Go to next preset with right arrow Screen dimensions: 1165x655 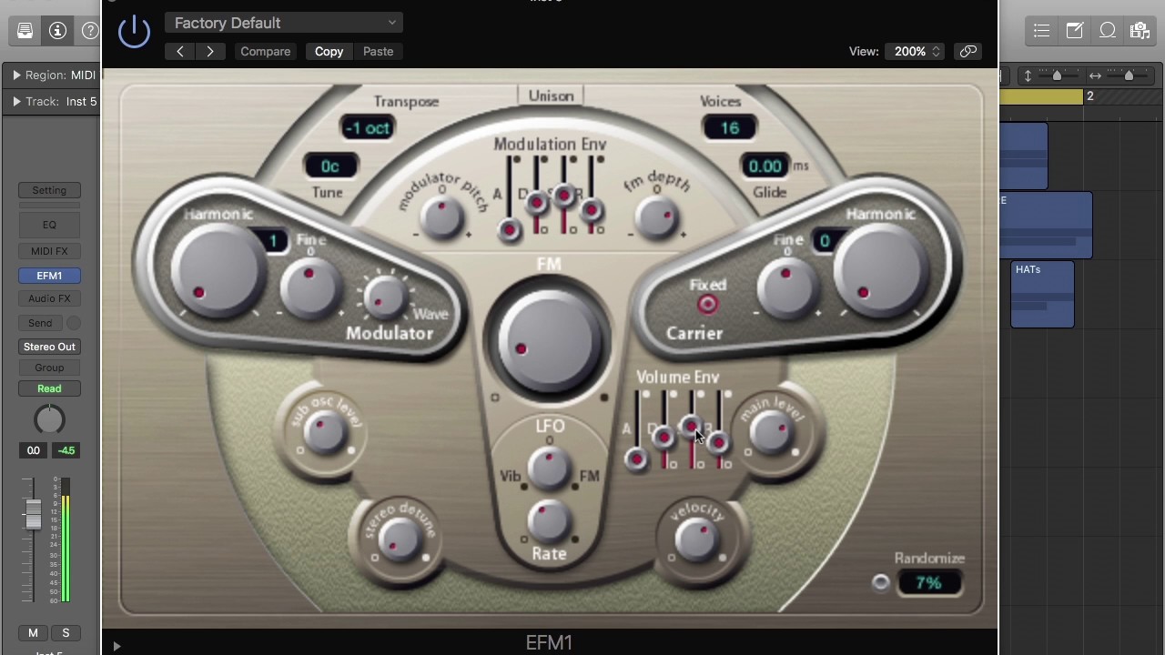tap(210, 52)
